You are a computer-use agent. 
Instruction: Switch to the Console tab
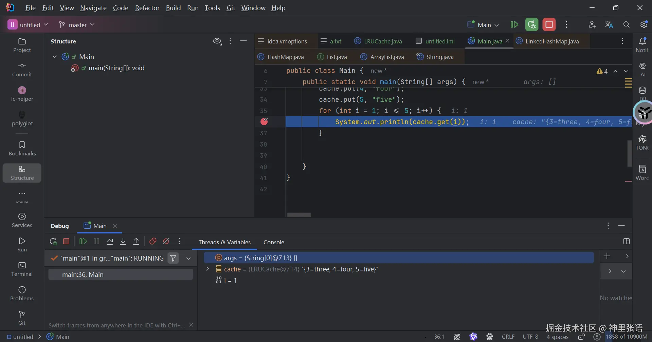(x=274, y=242)
